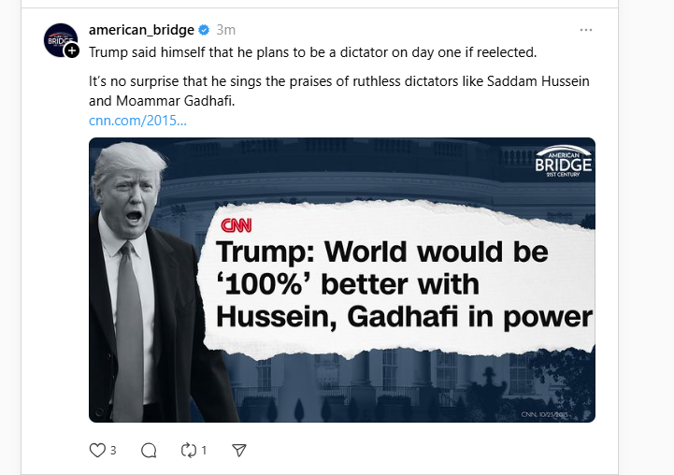674x475 pixels.
Task: View the like count number 3
Action: 113,450
